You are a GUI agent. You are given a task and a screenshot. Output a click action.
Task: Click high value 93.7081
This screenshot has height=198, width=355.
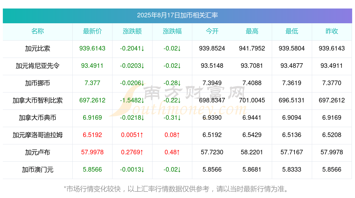(x=252, y=66)
